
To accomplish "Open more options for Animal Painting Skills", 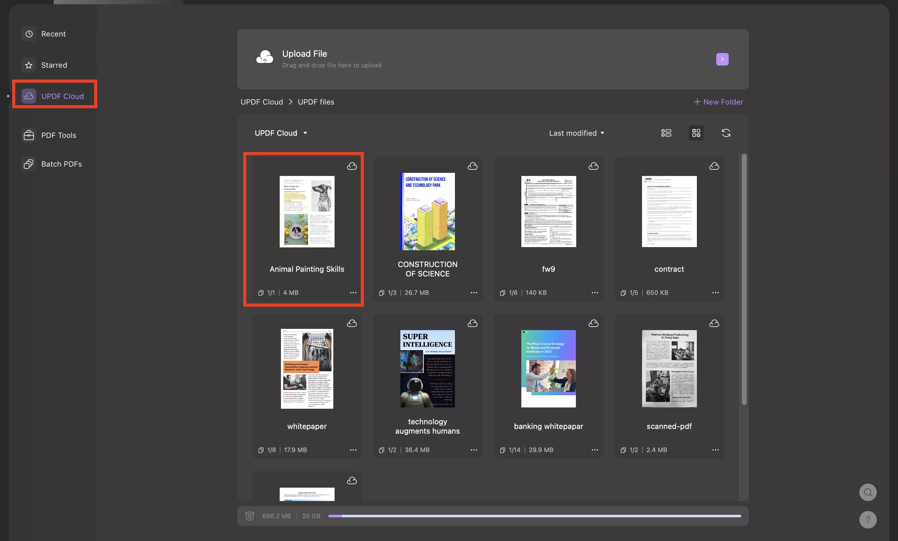I will coord(353,293).
